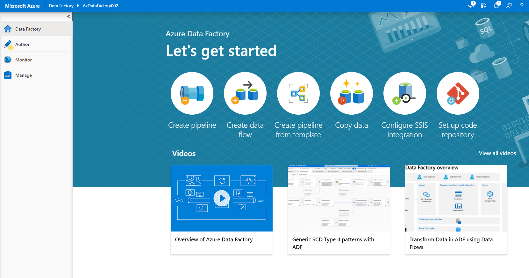Click the Create pipeline icon
The width and height of the screenshot is (529, 278).
pos(192,93)
